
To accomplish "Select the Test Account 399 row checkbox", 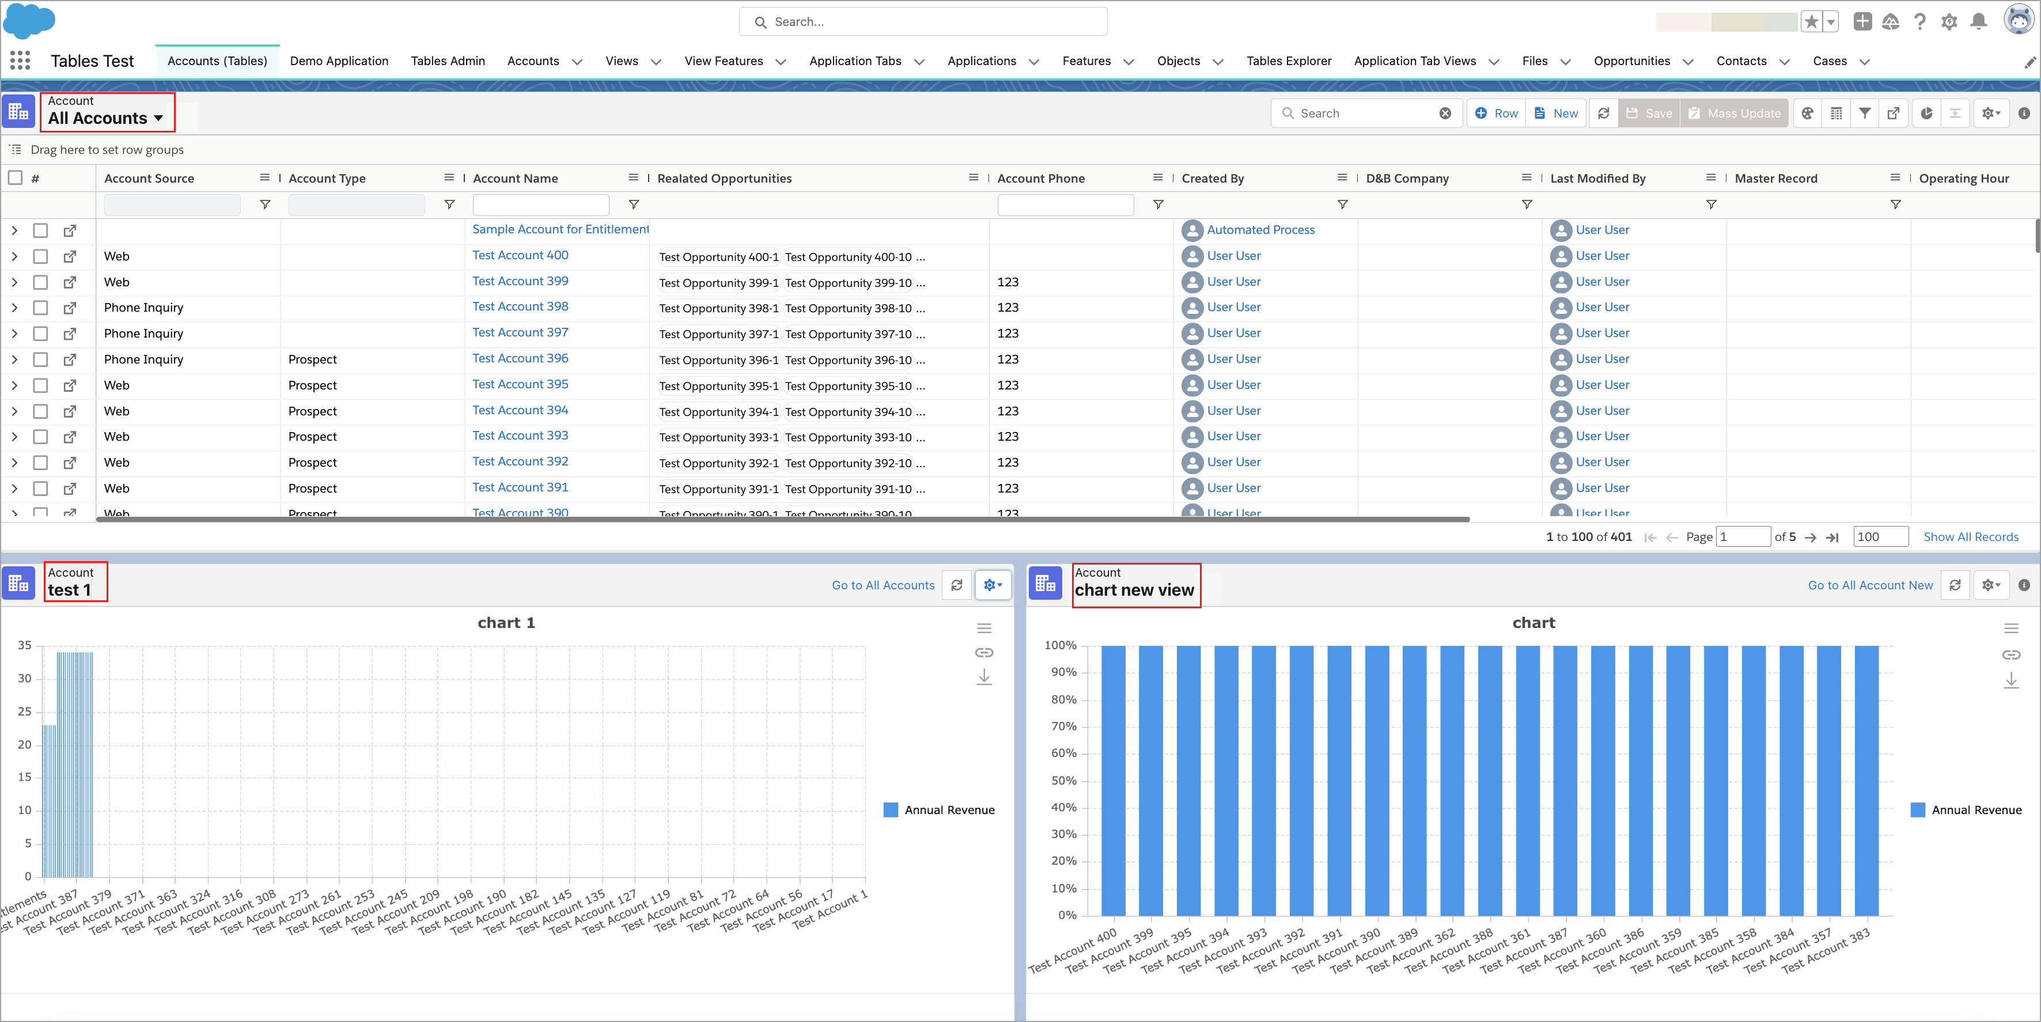I will 40,282.
